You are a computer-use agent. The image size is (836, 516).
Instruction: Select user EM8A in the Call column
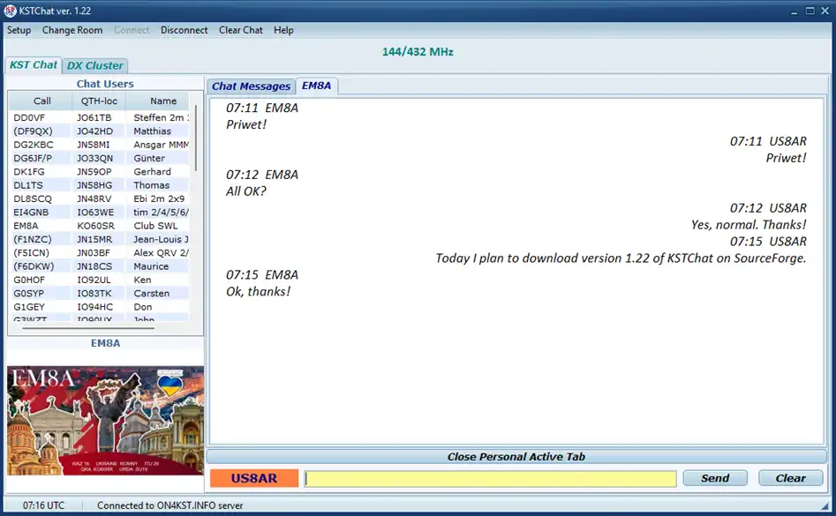(26, 226)
